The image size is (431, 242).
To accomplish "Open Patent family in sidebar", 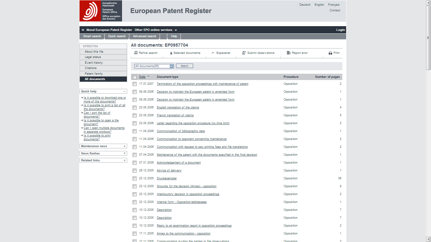I will pyautogui.click(x=103, y=74).
